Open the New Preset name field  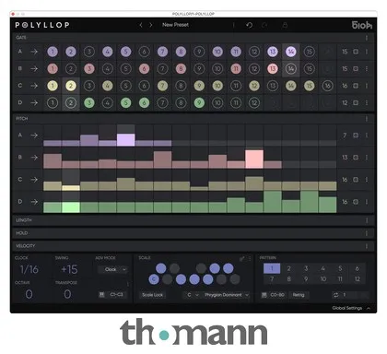point(175,25)
